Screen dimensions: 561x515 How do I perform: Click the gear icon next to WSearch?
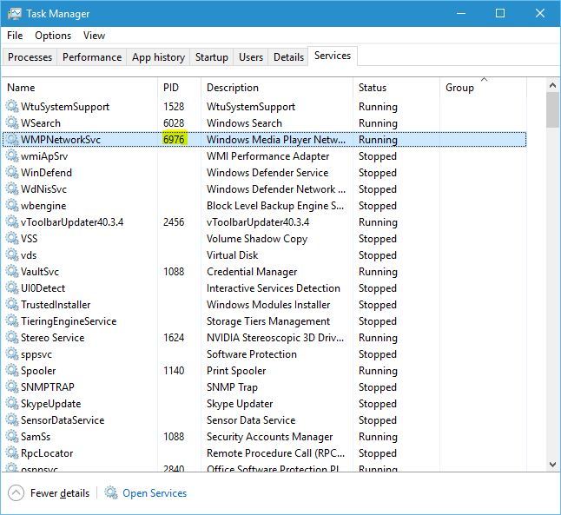pos(12,122)
